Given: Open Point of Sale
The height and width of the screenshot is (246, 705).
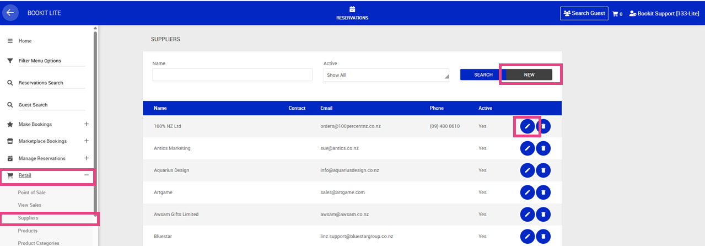Looking at the screenshot, I should point(32,192).
